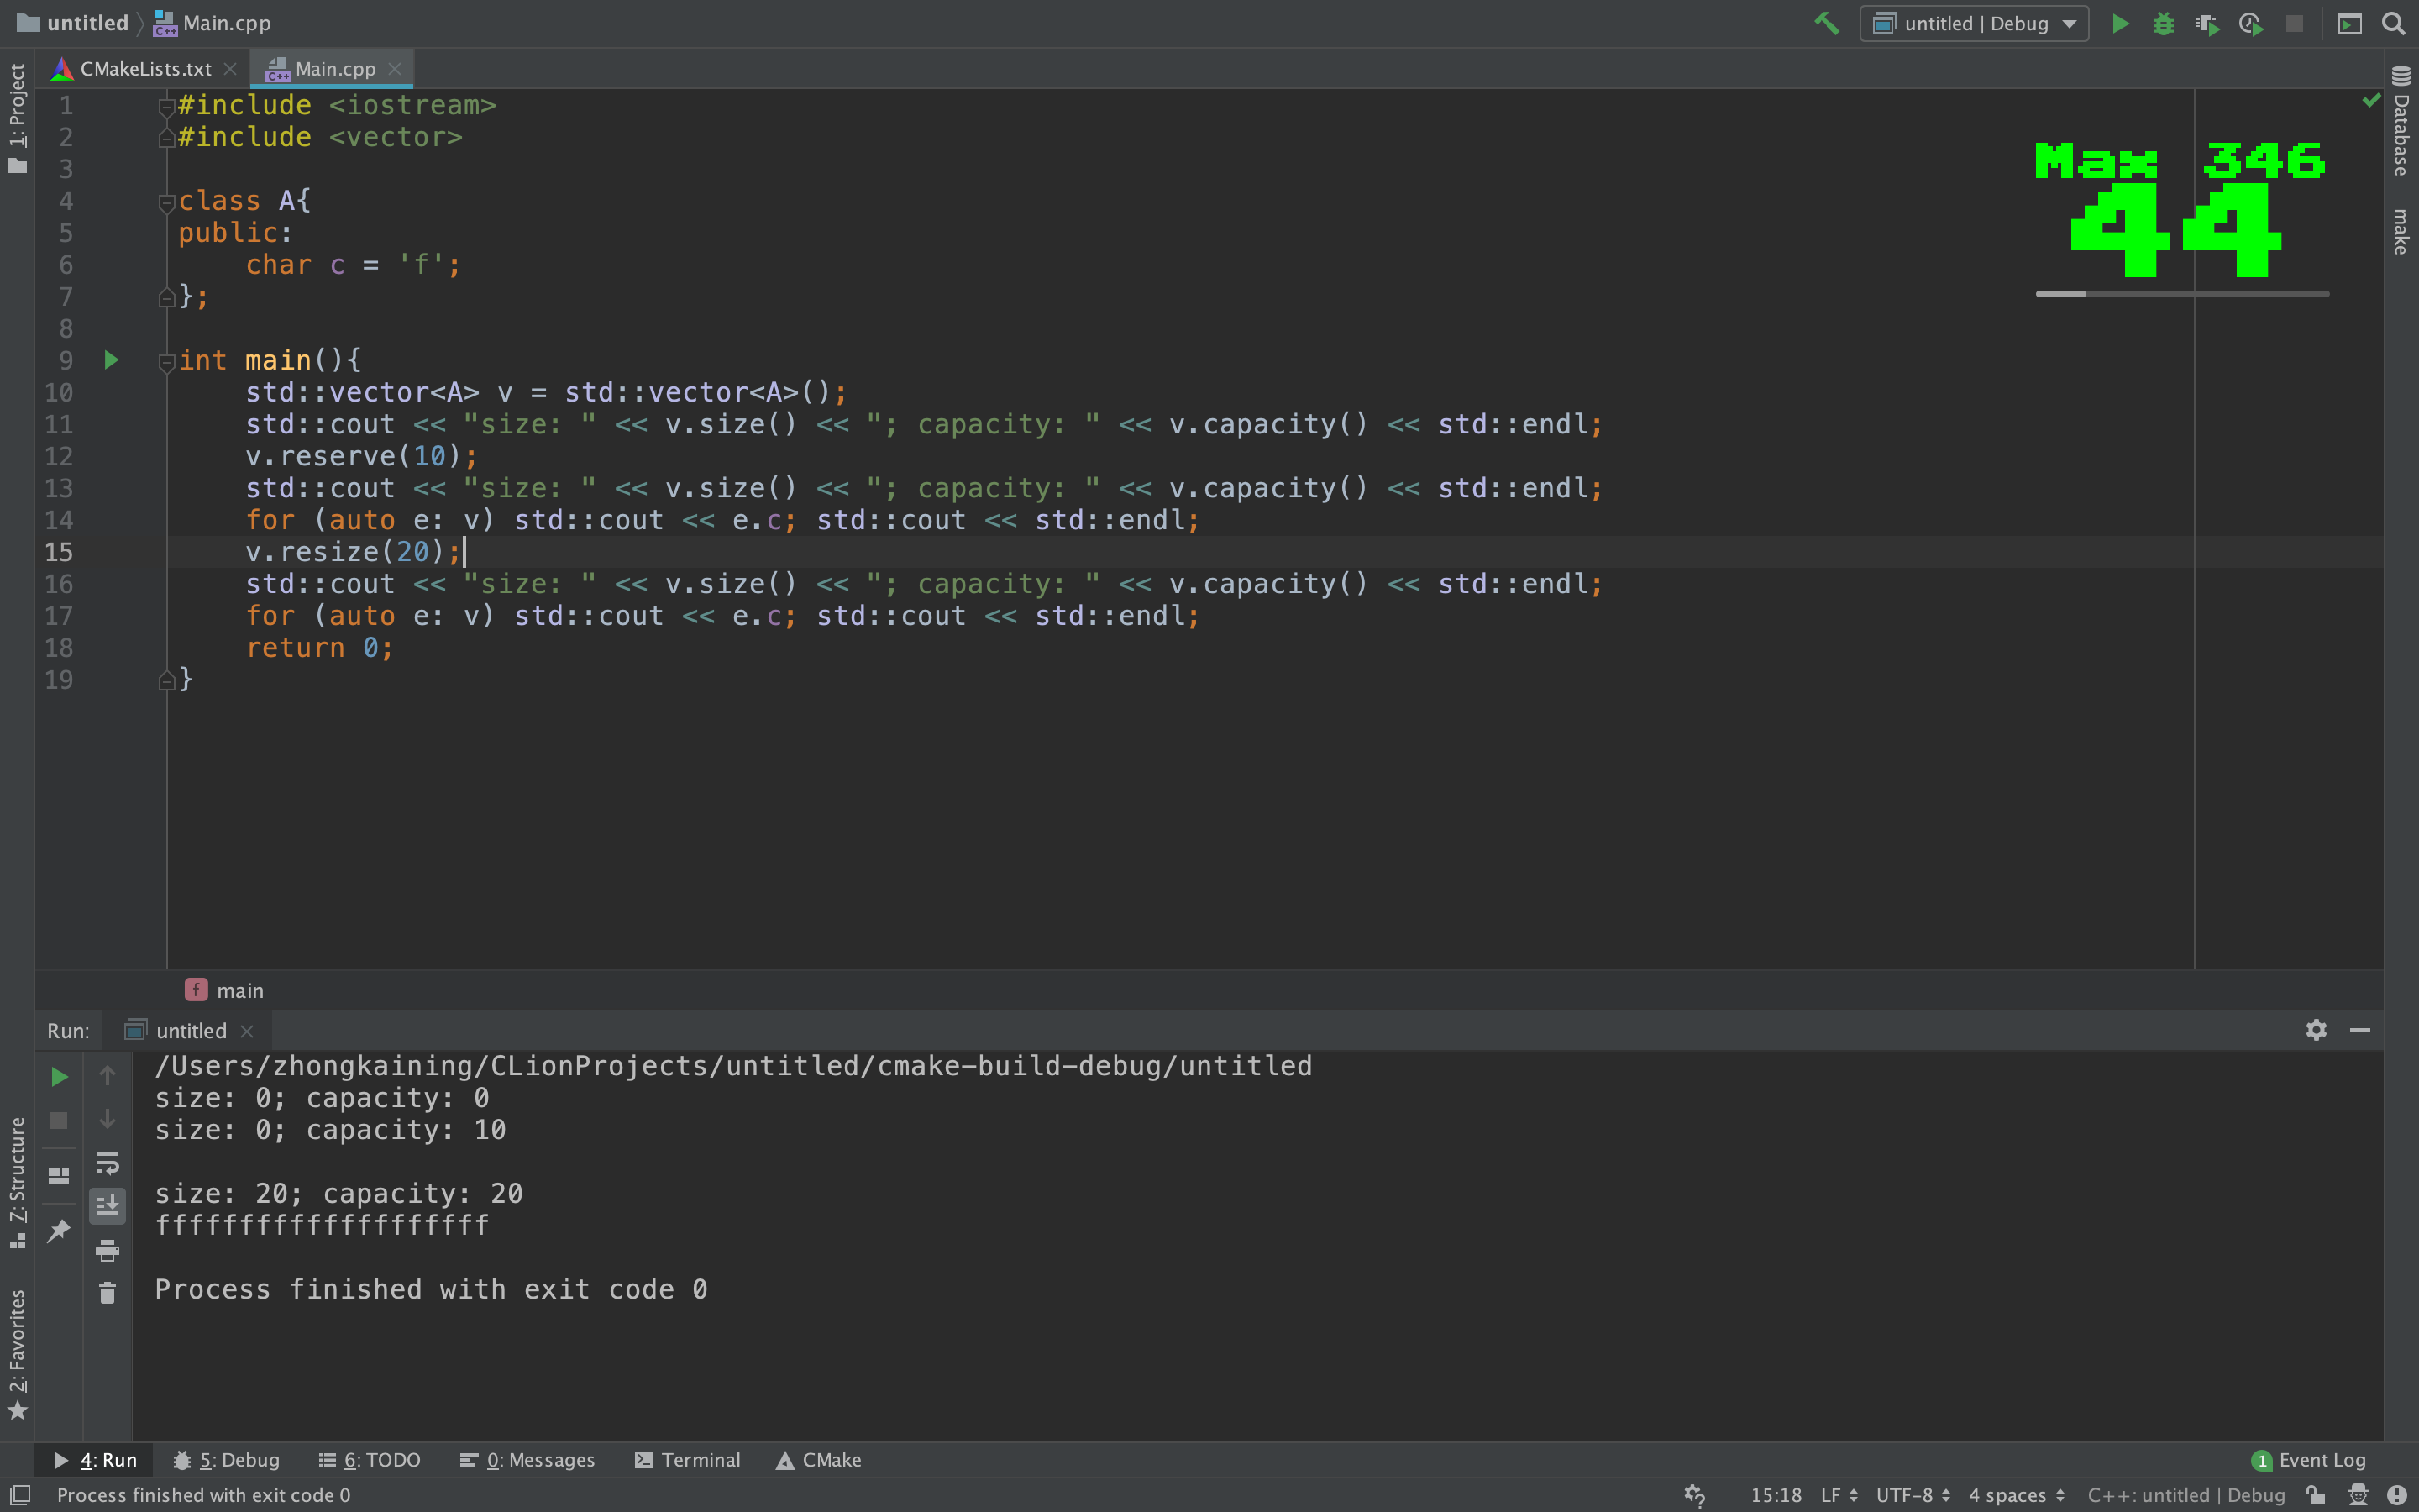
Task: Close the CMakeLists.txt tab
Action: (x=230, y=69)
